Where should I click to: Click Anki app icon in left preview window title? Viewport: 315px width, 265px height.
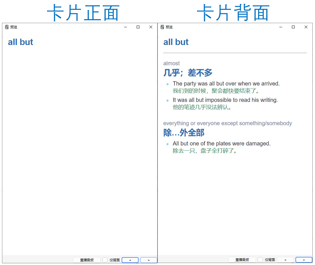coord(7,27)
